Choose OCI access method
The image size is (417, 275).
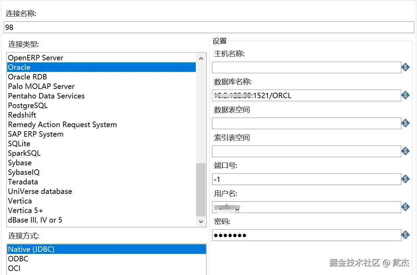tap(107, 269)
